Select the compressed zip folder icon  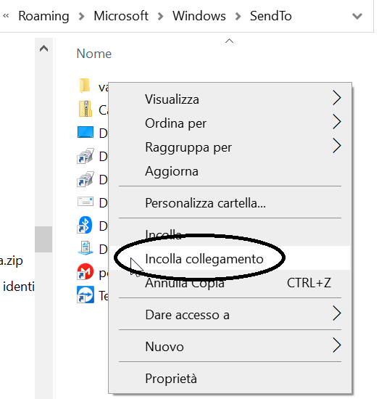point(86,109)
